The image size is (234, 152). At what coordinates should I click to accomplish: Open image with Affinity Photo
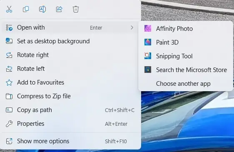pos(186,28)
